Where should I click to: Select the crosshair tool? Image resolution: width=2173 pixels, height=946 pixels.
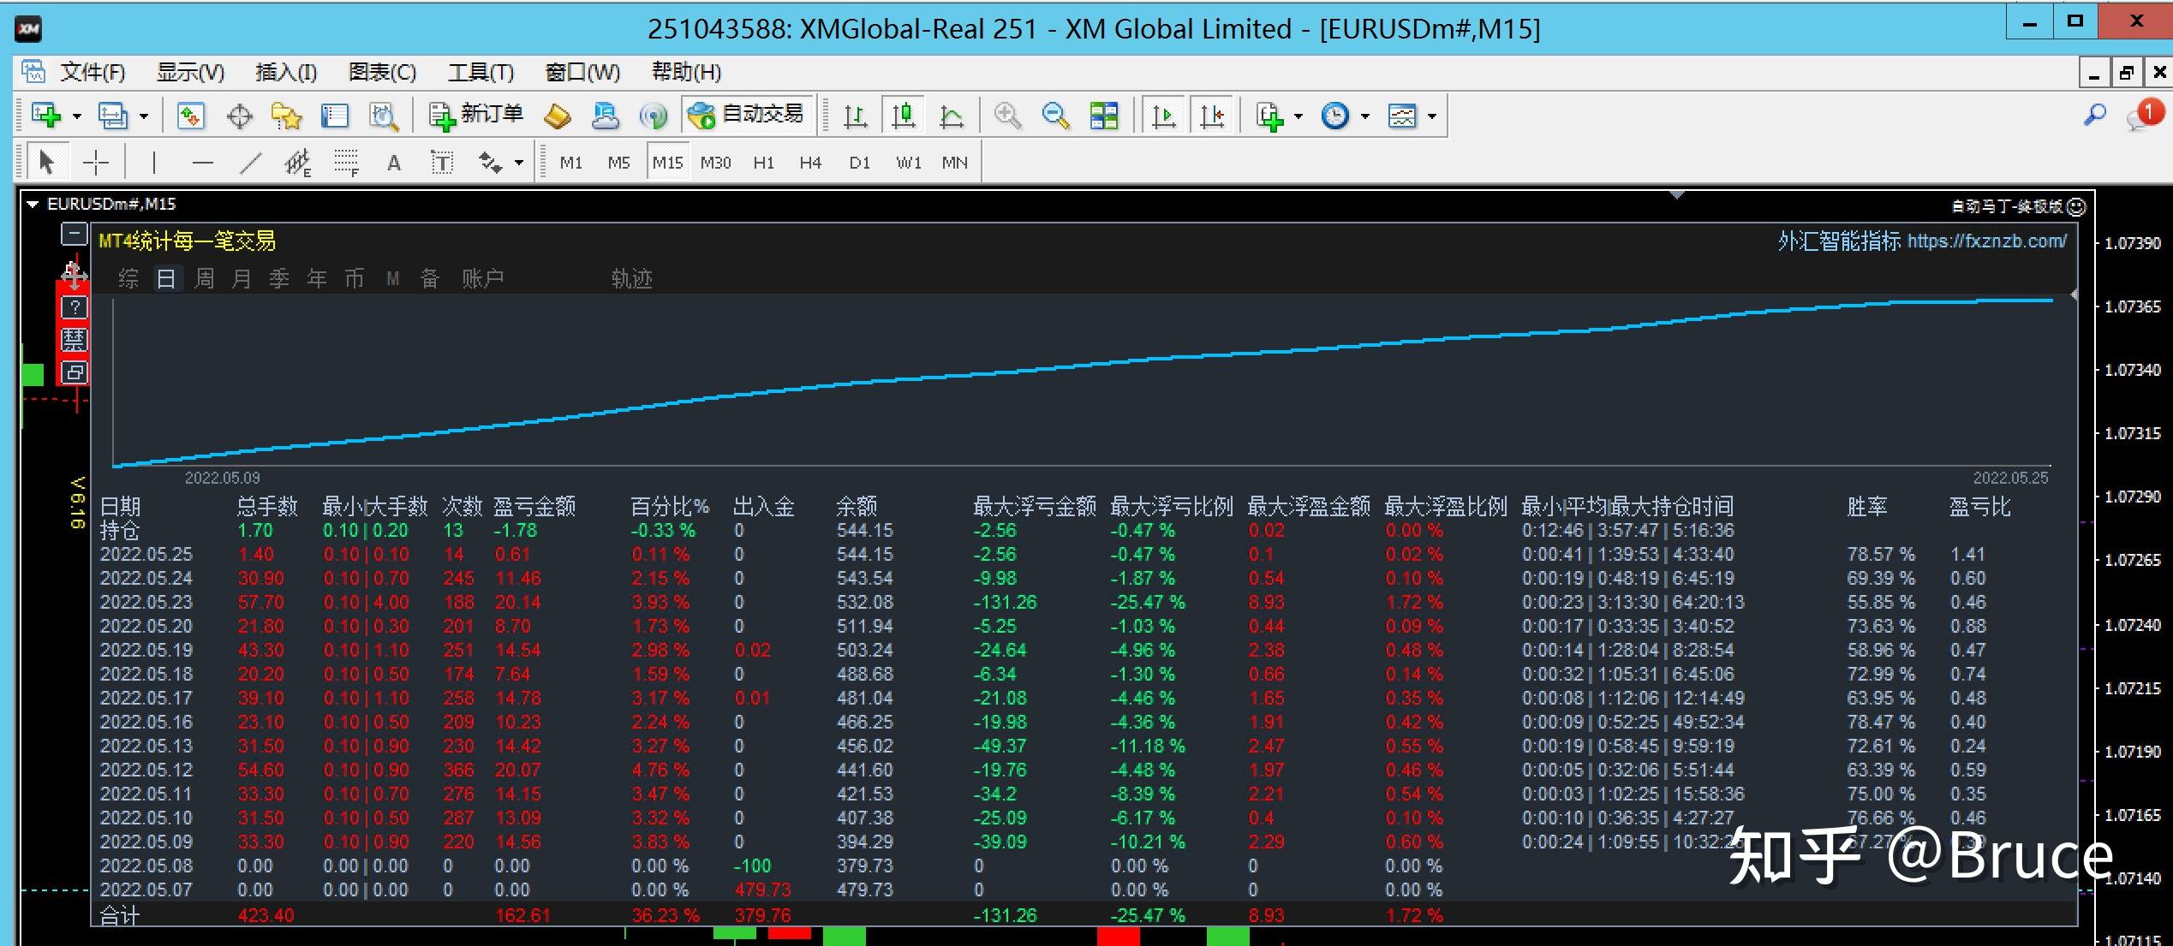coord(96,162)
